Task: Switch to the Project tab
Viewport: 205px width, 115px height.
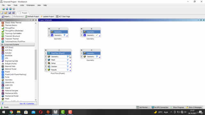Action: tap(23, 13)
